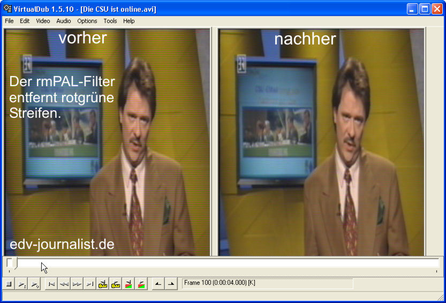Click the 'nachher' output video pane
The height and width of the screenshot is (303, 446).
click(321, 142)
